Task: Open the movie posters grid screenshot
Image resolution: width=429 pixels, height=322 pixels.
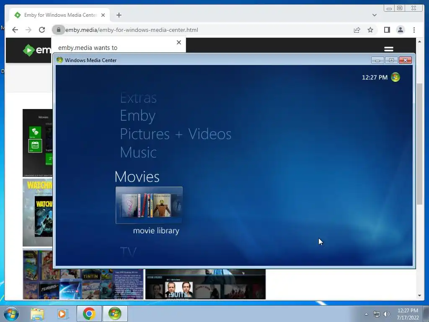Action: tap(83, 284)
